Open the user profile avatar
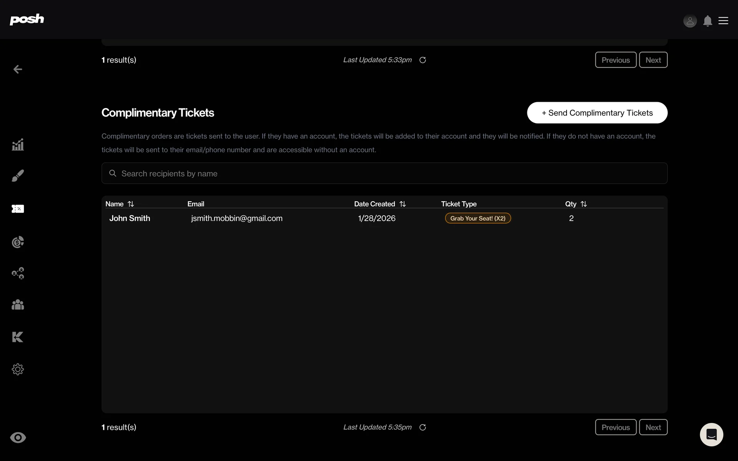The width and height of the screenshot is (738, 461). click(690, 21)
